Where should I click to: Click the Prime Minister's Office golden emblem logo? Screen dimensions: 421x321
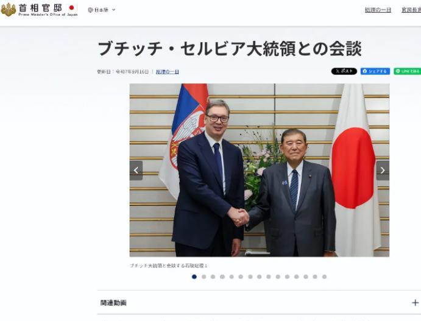(9, 9)
